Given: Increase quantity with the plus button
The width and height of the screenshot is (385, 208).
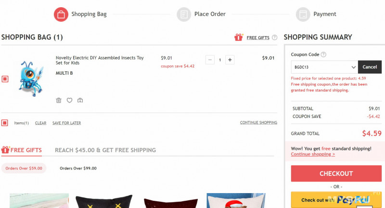Looking at the screenshot, I should (x=230, y=60).
